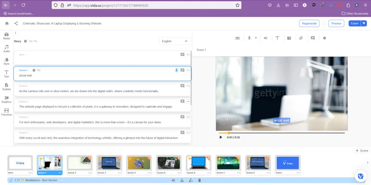Open the Media panel in sidebar
Viewport: 371px width, 185px height.
point(6,36)
